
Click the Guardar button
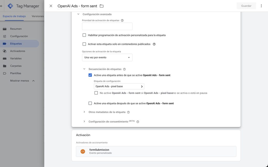coord(246,6)
